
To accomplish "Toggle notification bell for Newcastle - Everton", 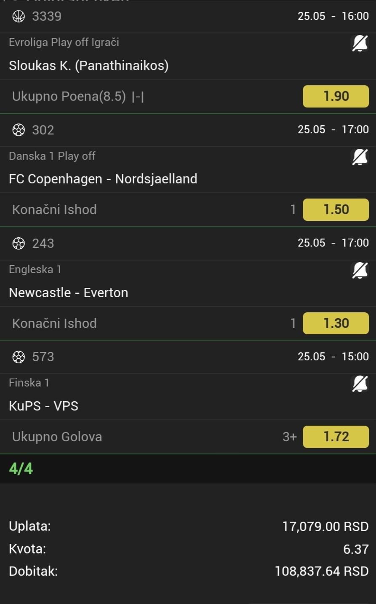I will [360, 271].
